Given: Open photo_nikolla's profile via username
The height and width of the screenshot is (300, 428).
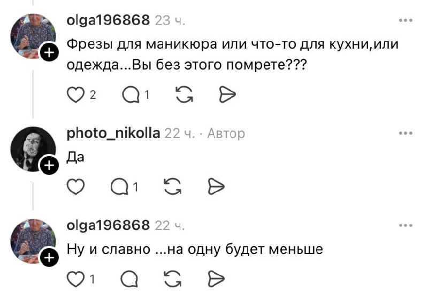Looking at the screenshot, I should click(x=112, y=133).
